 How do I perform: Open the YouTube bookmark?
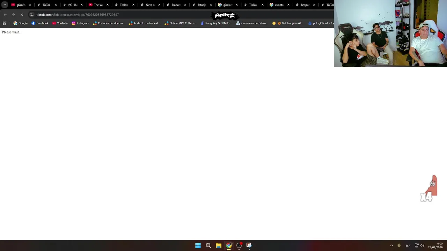[x=60, y=23]
